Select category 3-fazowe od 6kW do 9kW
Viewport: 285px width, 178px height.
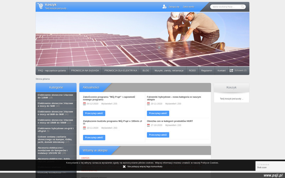click(56, 113)
